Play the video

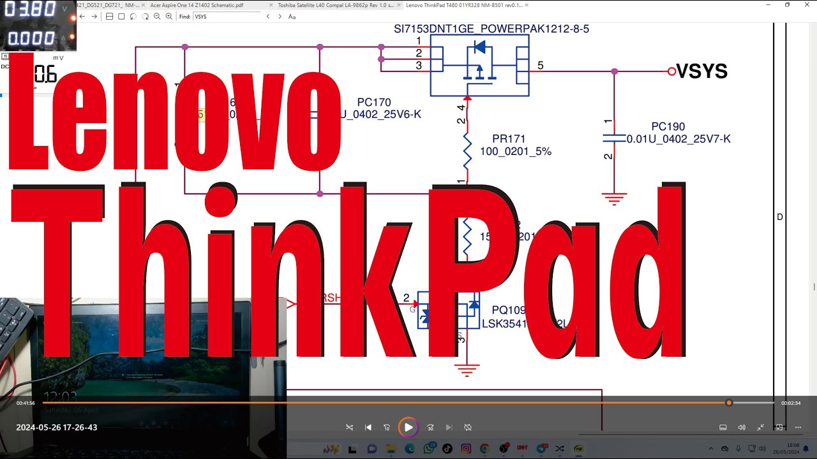coord(408,427)
